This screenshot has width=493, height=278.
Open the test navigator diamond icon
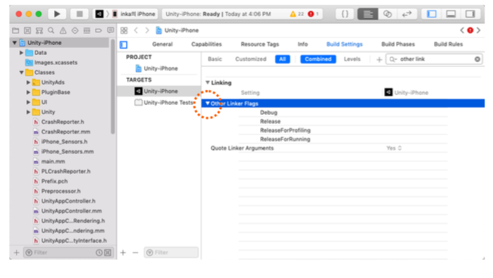click(75, 30)
